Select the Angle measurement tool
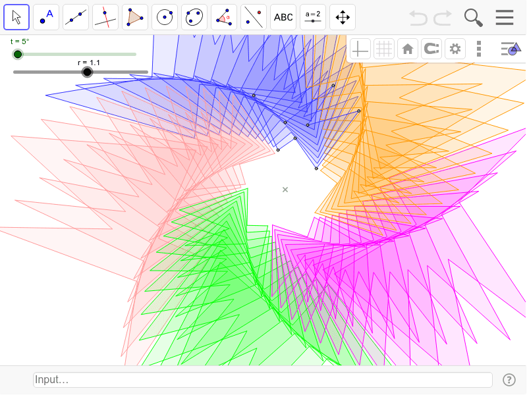The width and height of the screenshot is (527, 395). click(223, 16)
